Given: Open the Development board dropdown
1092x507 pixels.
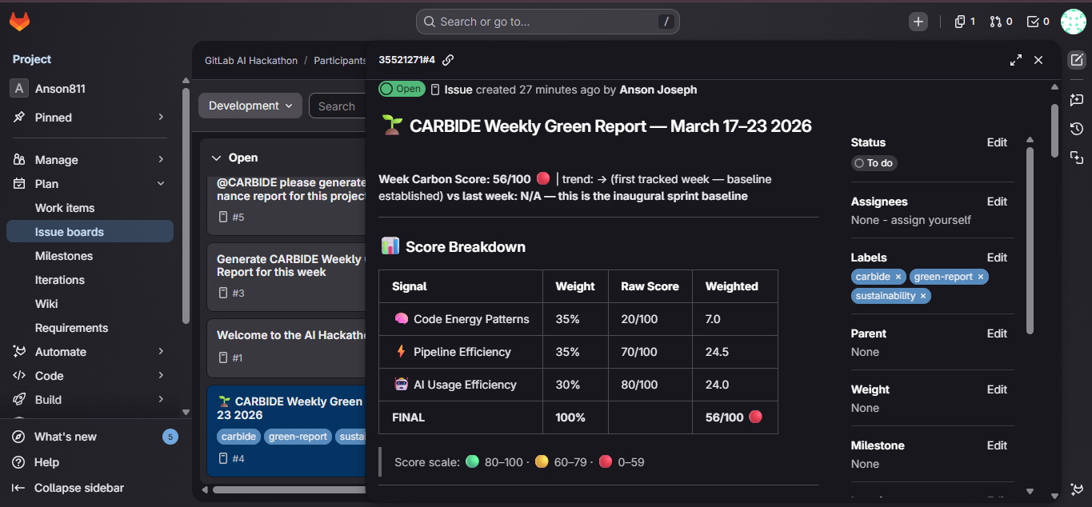Looking at the screenshot, I should pyautogui.click(x=250, y=106).
